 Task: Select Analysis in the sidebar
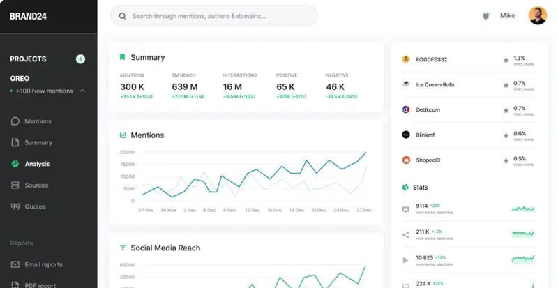[37, 164]
